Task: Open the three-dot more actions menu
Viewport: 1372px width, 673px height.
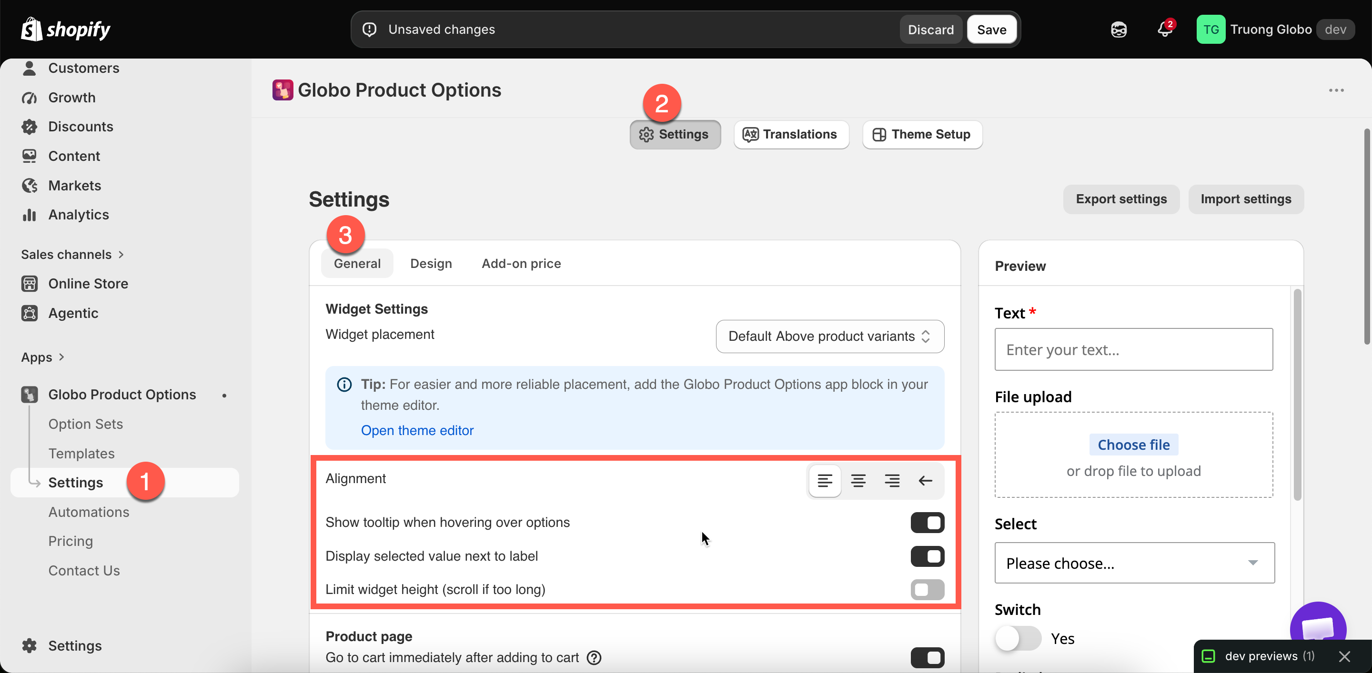Action: (x=1336, y=90)
